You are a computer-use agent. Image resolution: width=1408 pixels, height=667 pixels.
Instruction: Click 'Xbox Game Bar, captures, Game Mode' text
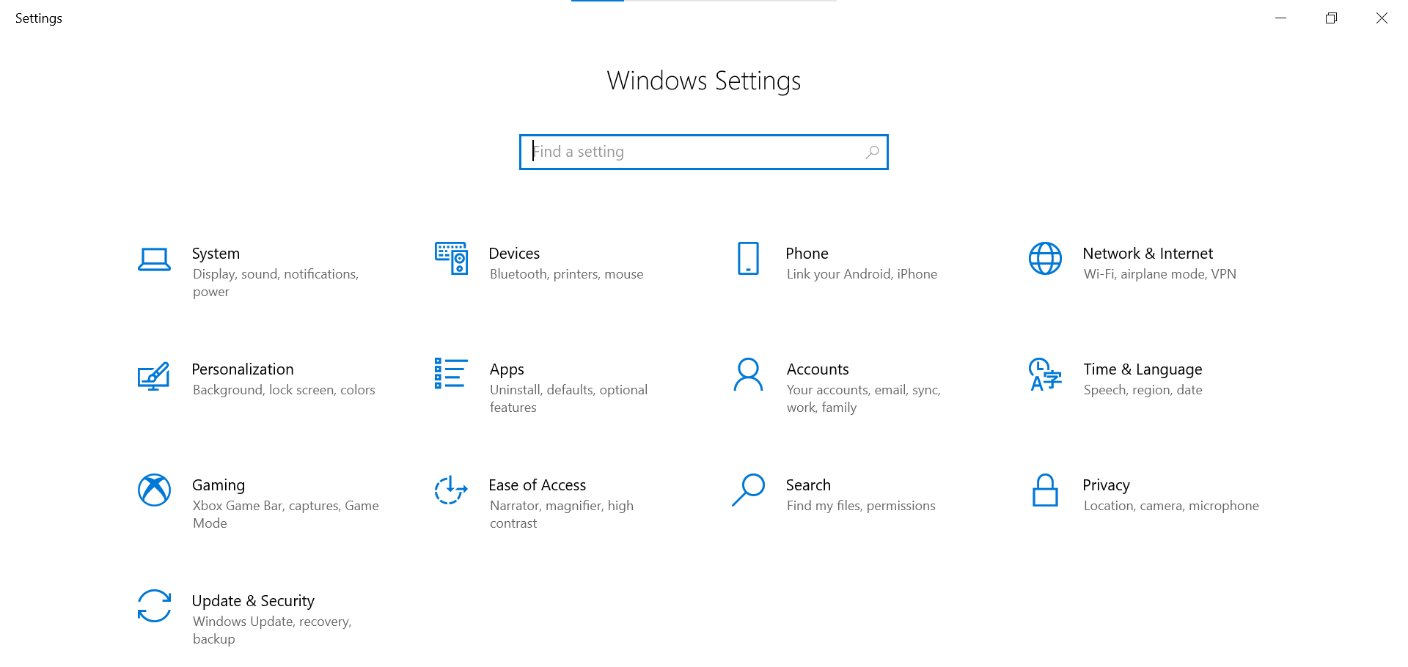[286, 515]
